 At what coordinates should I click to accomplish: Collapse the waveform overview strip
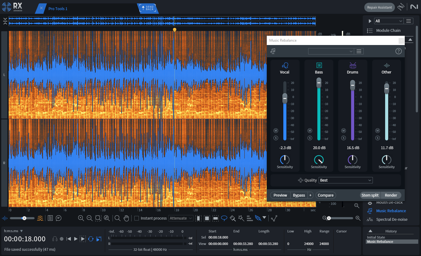5,21
